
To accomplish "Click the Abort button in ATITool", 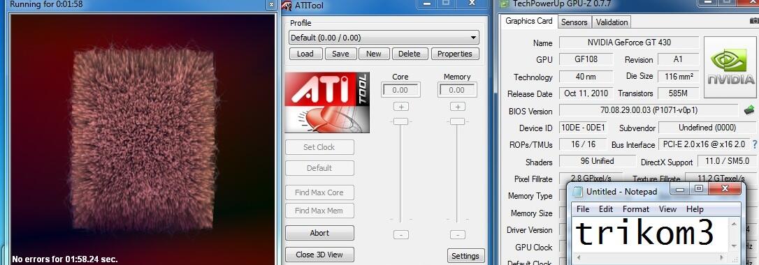I will click(319, 233).
